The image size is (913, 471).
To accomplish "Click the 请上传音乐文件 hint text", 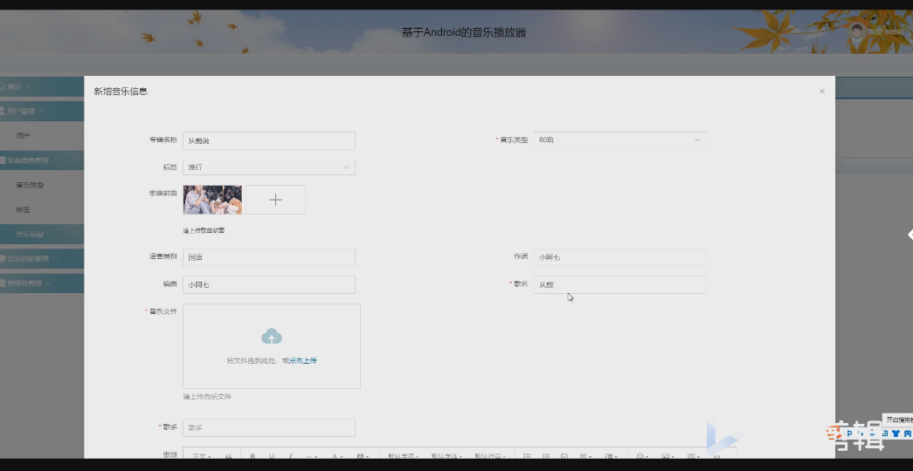I will click(207, 397).
